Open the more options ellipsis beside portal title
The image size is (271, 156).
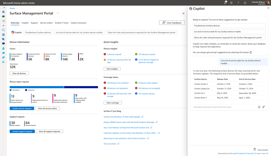(x=58, y=13)
